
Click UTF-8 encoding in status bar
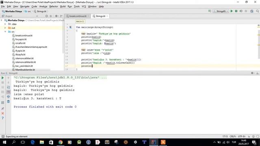tap(242, 136)
